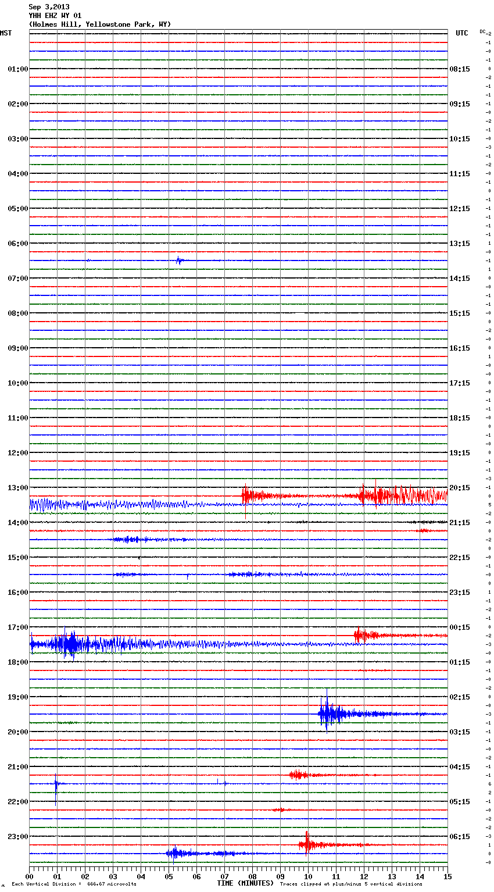
Task: Click the '12:00' MST time label
Action: click(18, 453)
